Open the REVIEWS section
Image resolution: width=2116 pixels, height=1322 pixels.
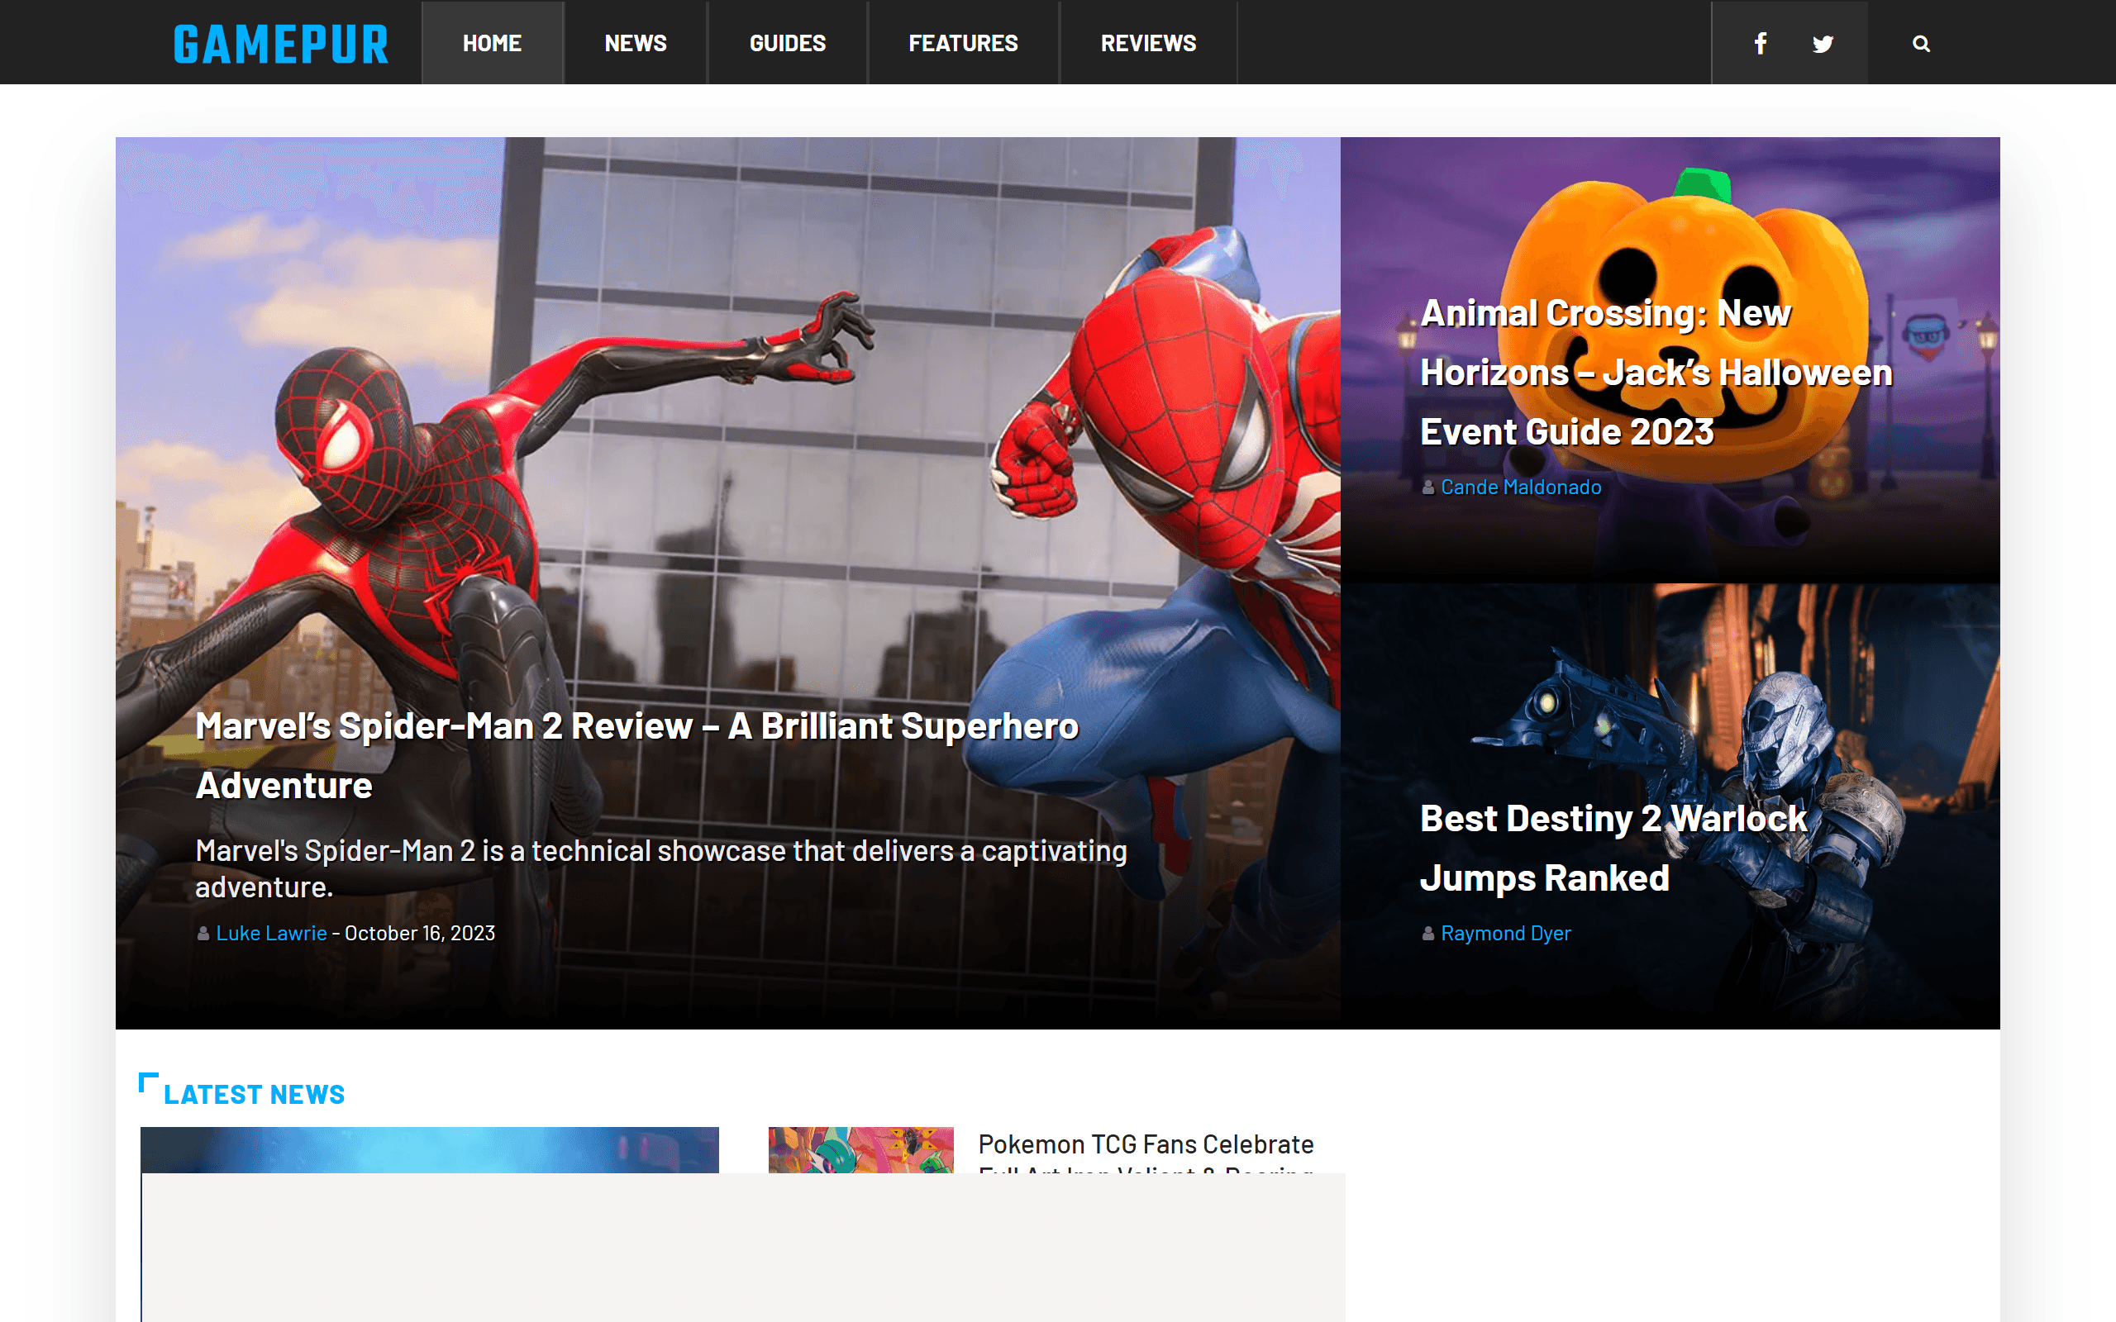pyautogui.click(x=1148, y=42)
